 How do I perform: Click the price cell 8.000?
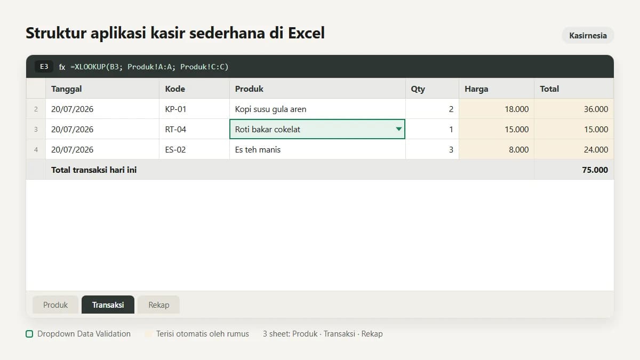[497, 149]
